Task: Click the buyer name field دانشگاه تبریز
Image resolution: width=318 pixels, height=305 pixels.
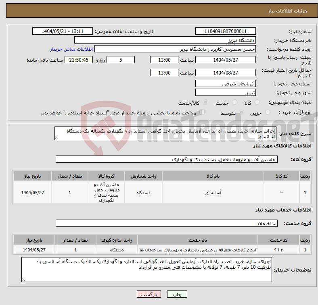Action: tap(165, 40)
